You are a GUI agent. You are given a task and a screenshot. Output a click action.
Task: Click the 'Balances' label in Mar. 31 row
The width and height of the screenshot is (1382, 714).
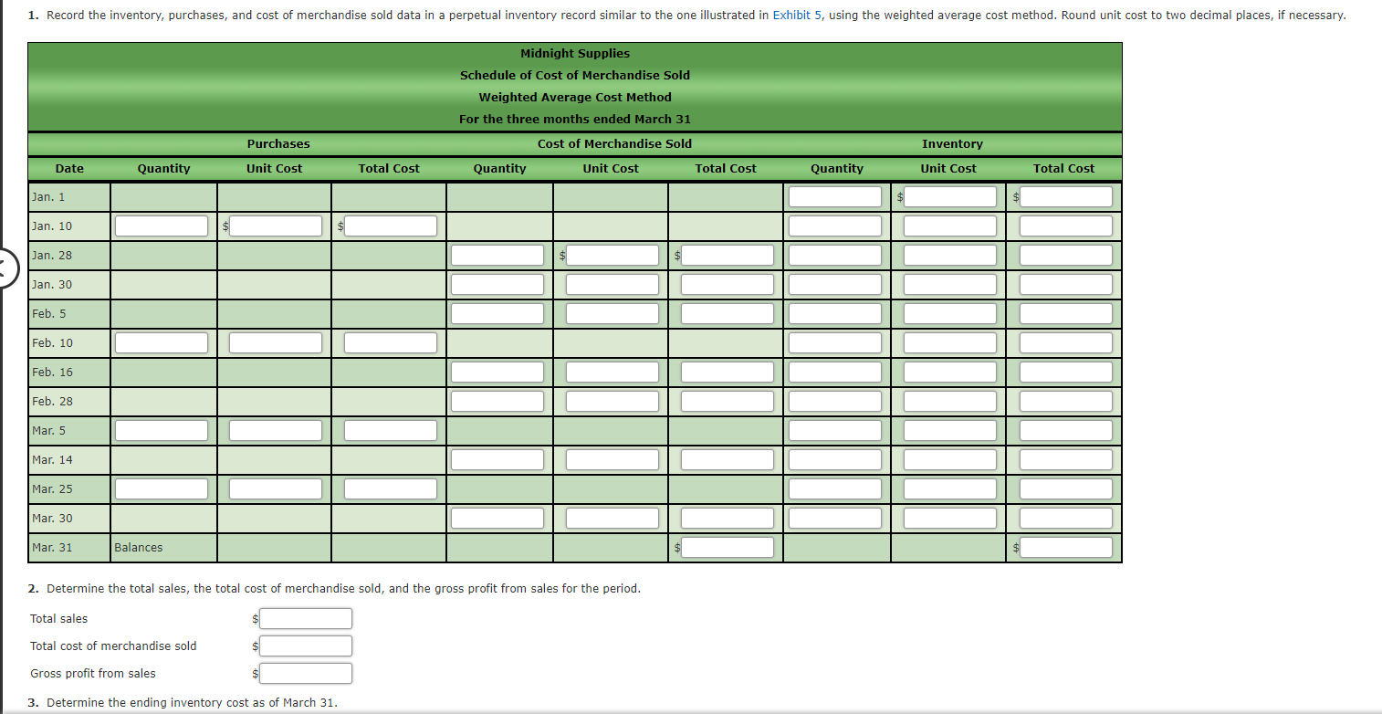click(x=139, y=548)
